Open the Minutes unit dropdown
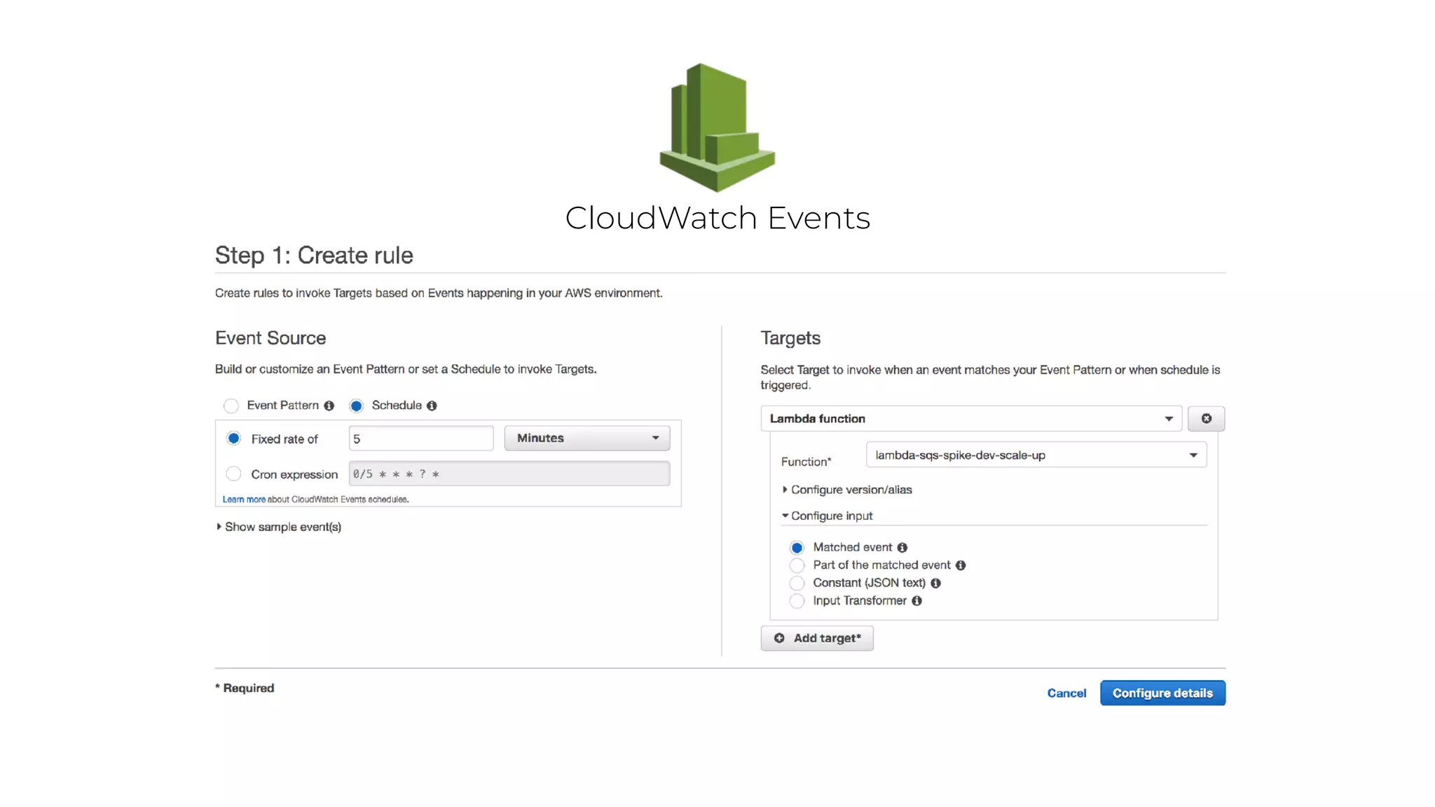Image resolution: width=1435 pixels, height=807 pixels. coord(587,438)
